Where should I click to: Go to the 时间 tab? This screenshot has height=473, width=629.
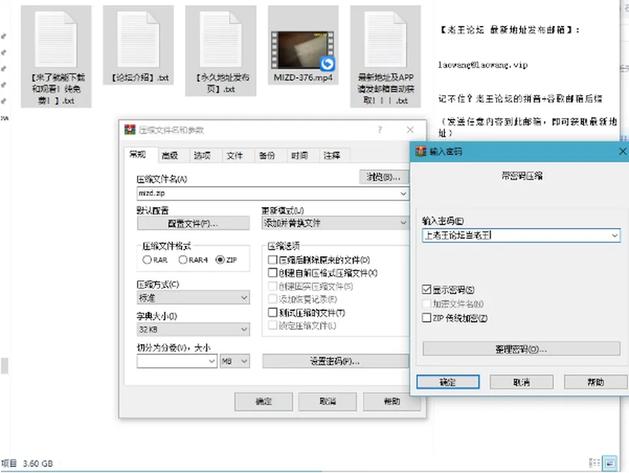coord(299,156)
